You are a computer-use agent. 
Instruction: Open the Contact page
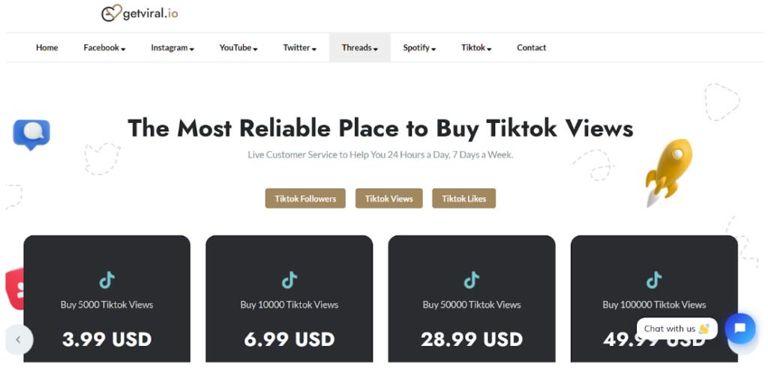coord(531,48)
